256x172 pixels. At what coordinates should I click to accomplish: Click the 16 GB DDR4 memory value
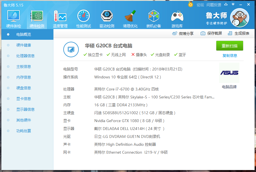click(121, 105)
